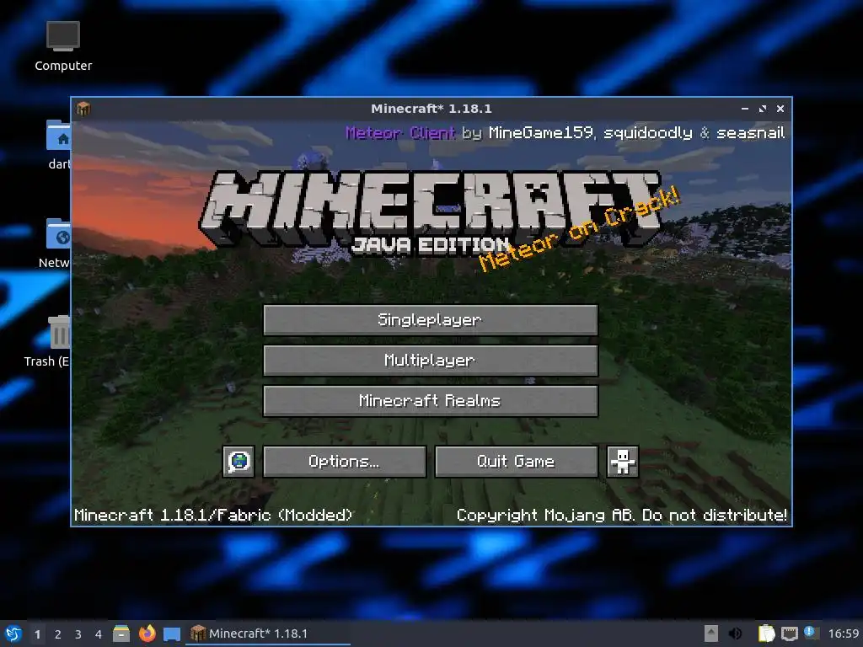Open the LXQt application menu
Image resolution: width=863 pixels, height=647 pixels.
pos(13,634)
